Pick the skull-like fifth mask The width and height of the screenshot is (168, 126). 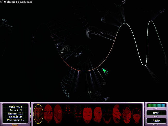(78, 114)
